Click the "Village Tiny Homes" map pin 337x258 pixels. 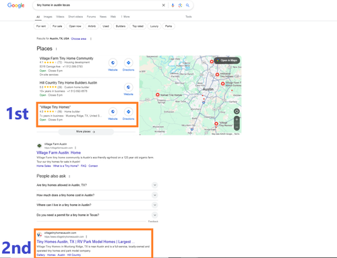(x=216, y=124)
